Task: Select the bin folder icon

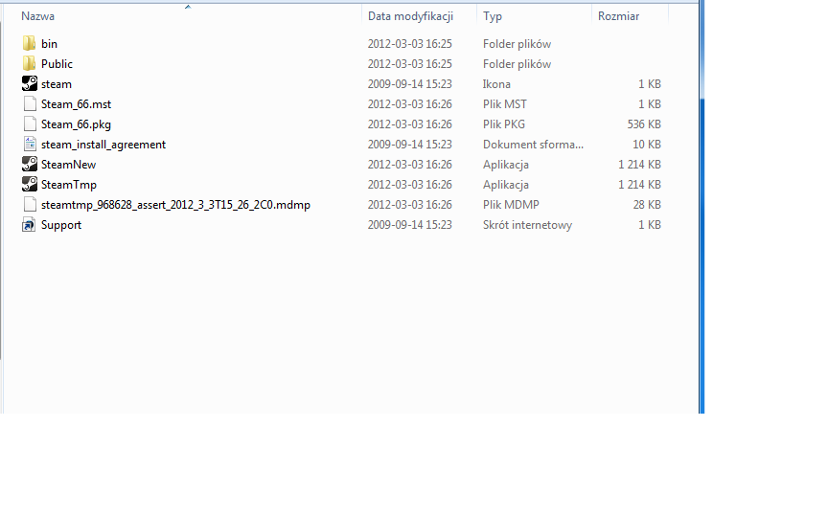Action: [29, 43]
